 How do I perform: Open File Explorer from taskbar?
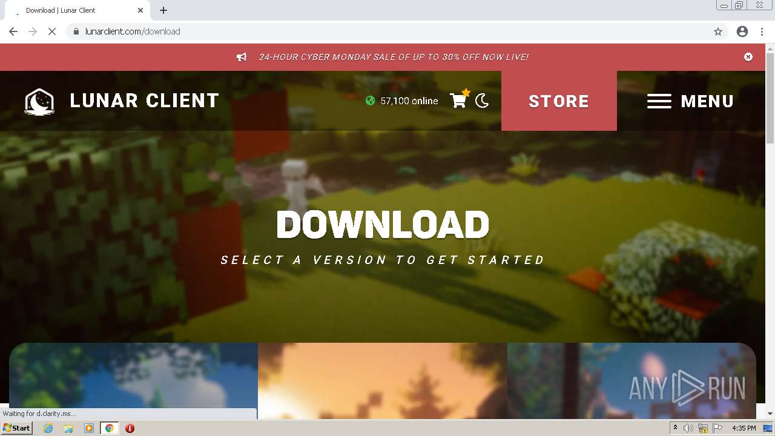pos(68,428)
